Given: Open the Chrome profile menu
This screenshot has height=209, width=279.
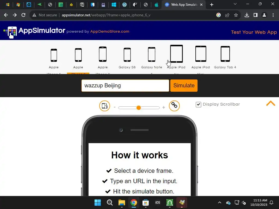Looking at the screenshot, I should pos(264,15).
